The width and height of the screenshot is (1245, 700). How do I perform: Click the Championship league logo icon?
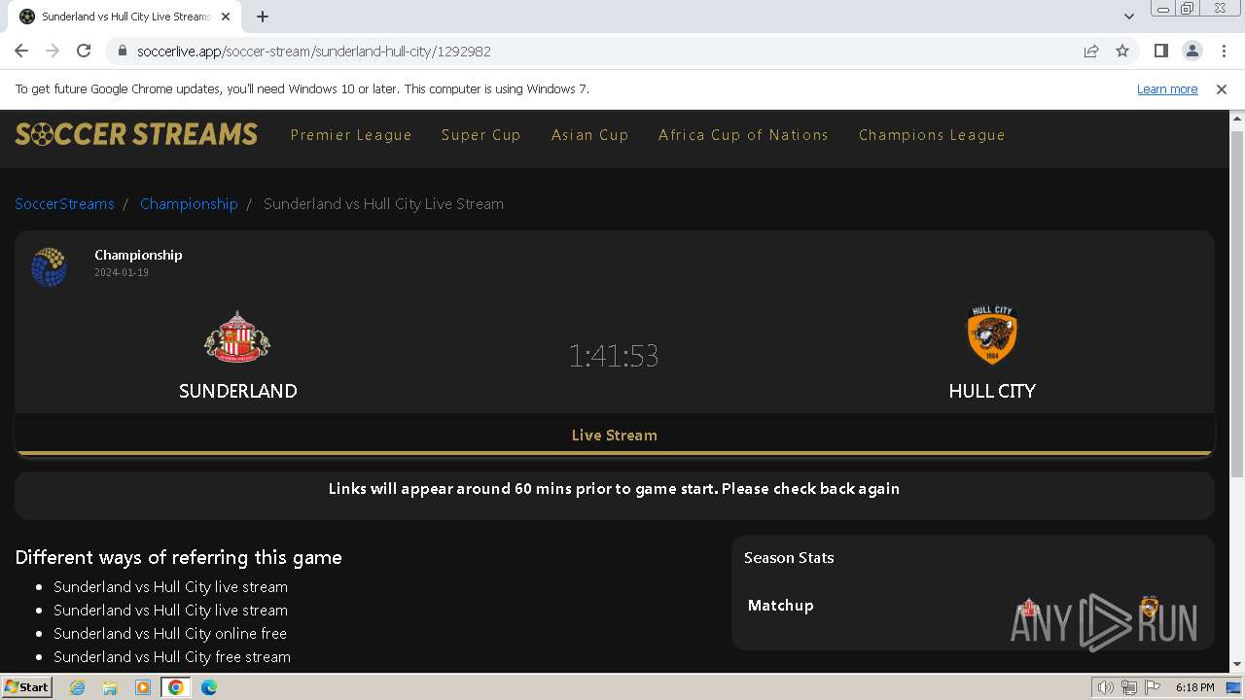[49, 266]
